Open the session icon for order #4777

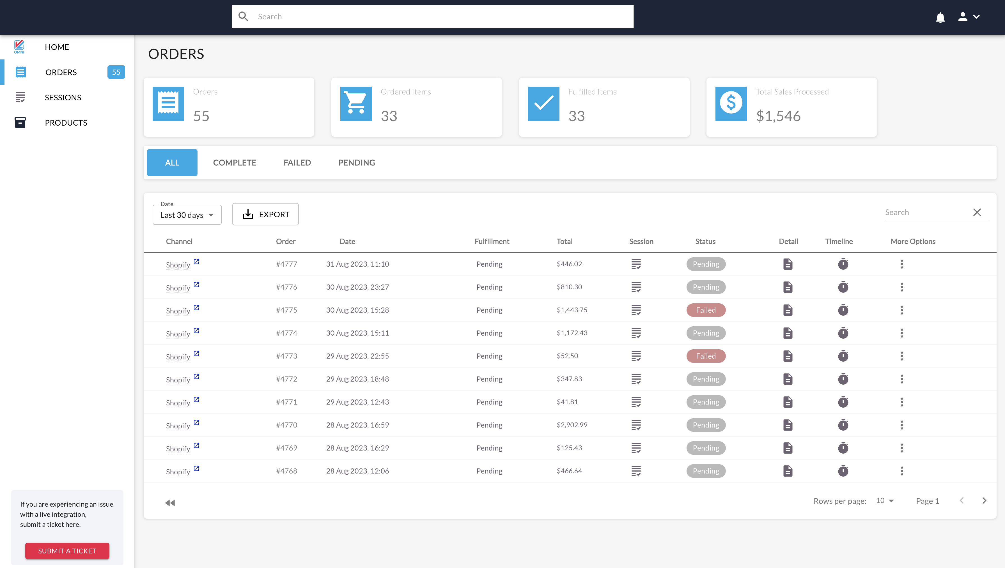tap(636, 264)
